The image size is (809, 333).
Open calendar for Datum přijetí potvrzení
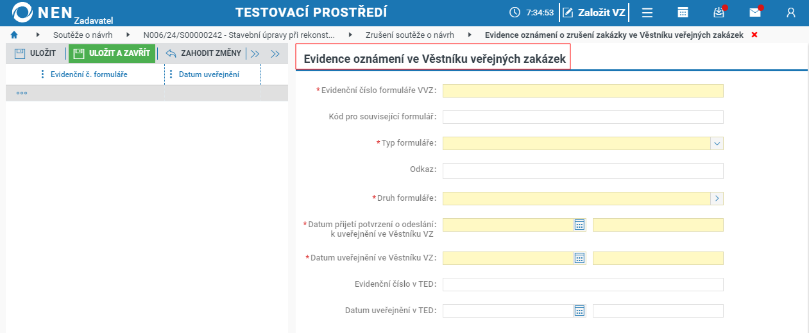pyautogui.click(x=579, y=225)
